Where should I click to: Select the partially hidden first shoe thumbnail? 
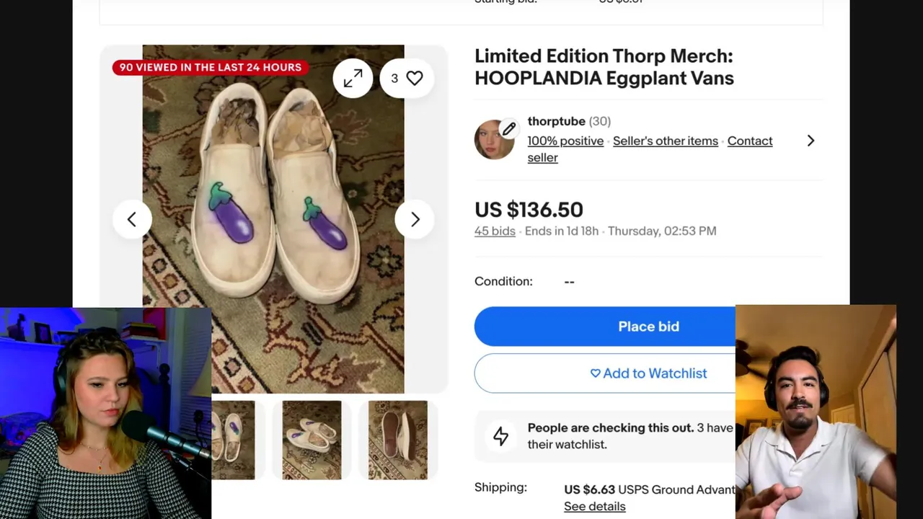[x=234, y=440]
